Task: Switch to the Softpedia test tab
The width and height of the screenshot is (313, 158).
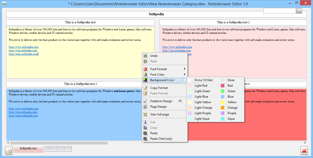Action: [28, 149]
